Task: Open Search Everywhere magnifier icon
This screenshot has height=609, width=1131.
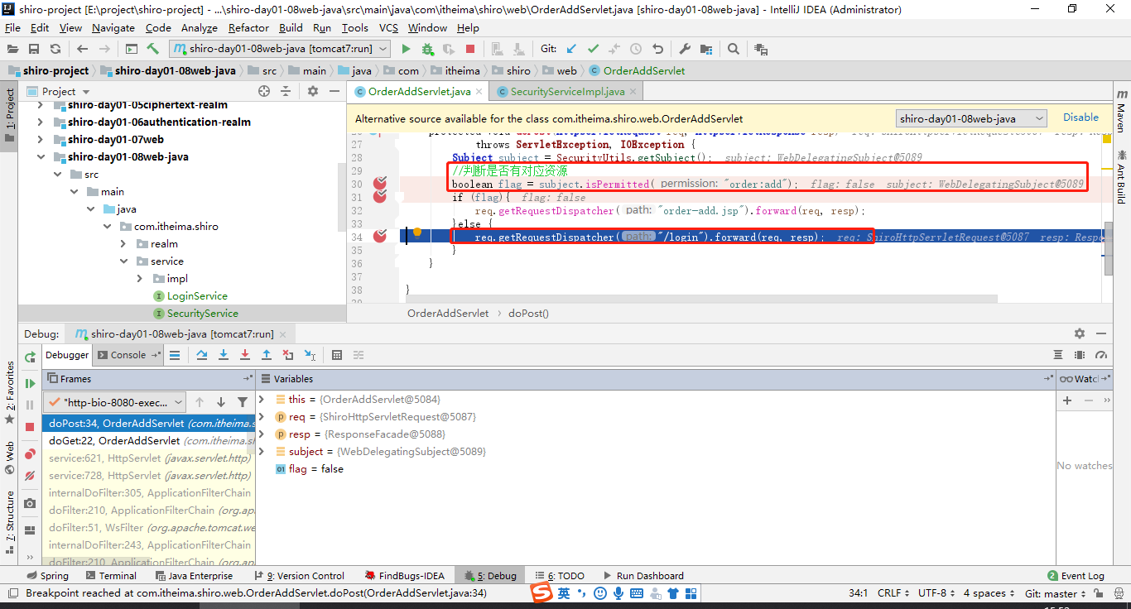Action: (x=734, y=49)
